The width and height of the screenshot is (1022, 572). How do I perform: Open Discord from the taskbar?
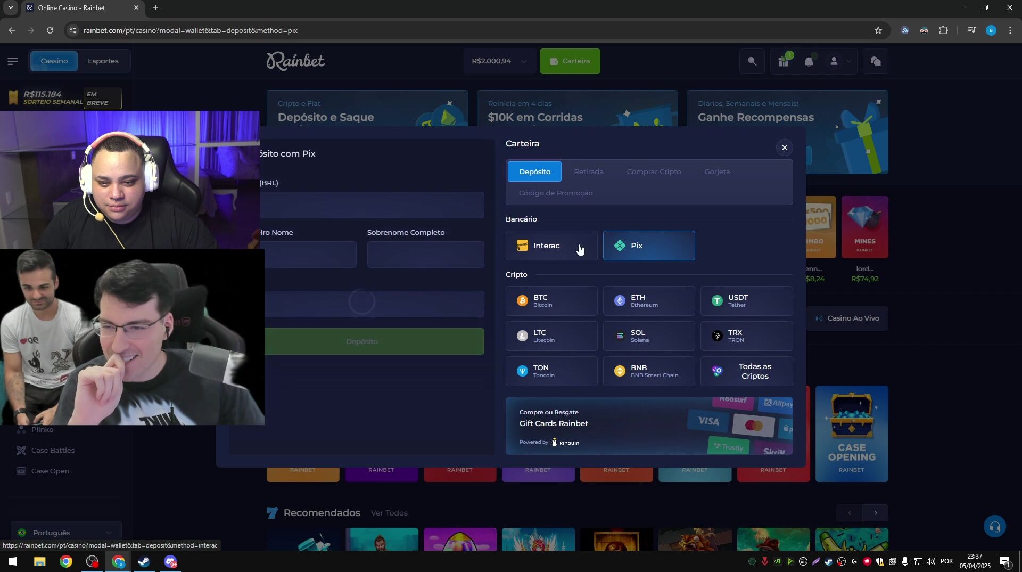(x=170, y=562)
